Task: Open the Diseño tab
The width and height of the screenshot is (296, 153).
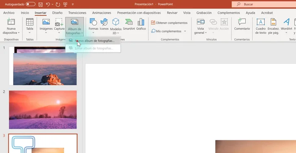Action: 58,13
